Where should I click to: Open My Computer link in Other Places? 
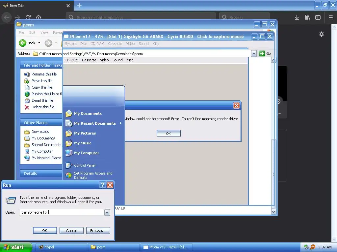tap(42, 151)
